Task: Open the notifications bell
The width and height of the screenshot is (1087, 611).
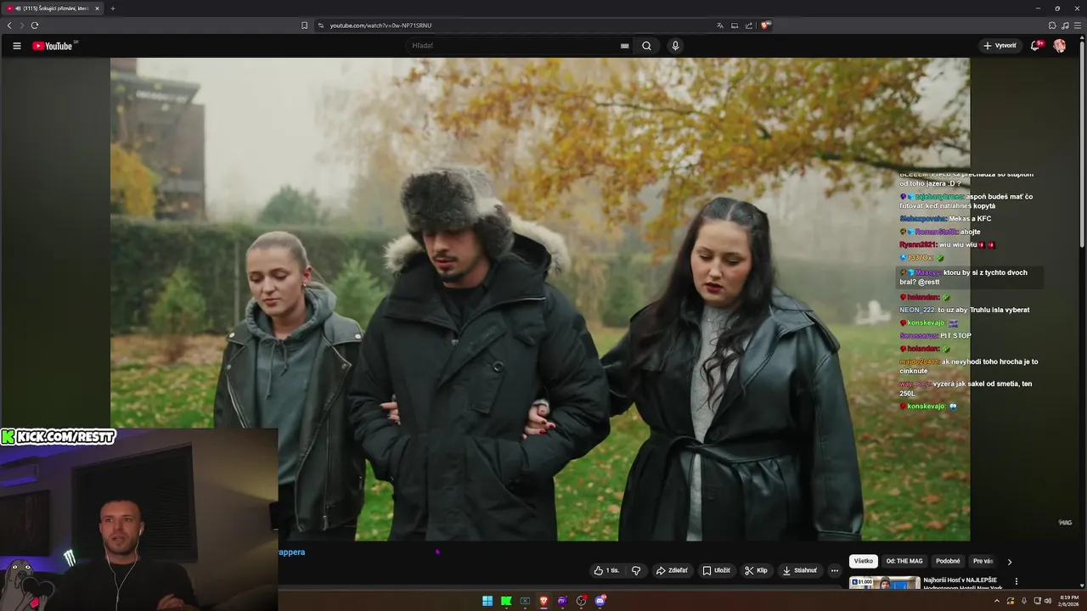Action: [1035, 46]
